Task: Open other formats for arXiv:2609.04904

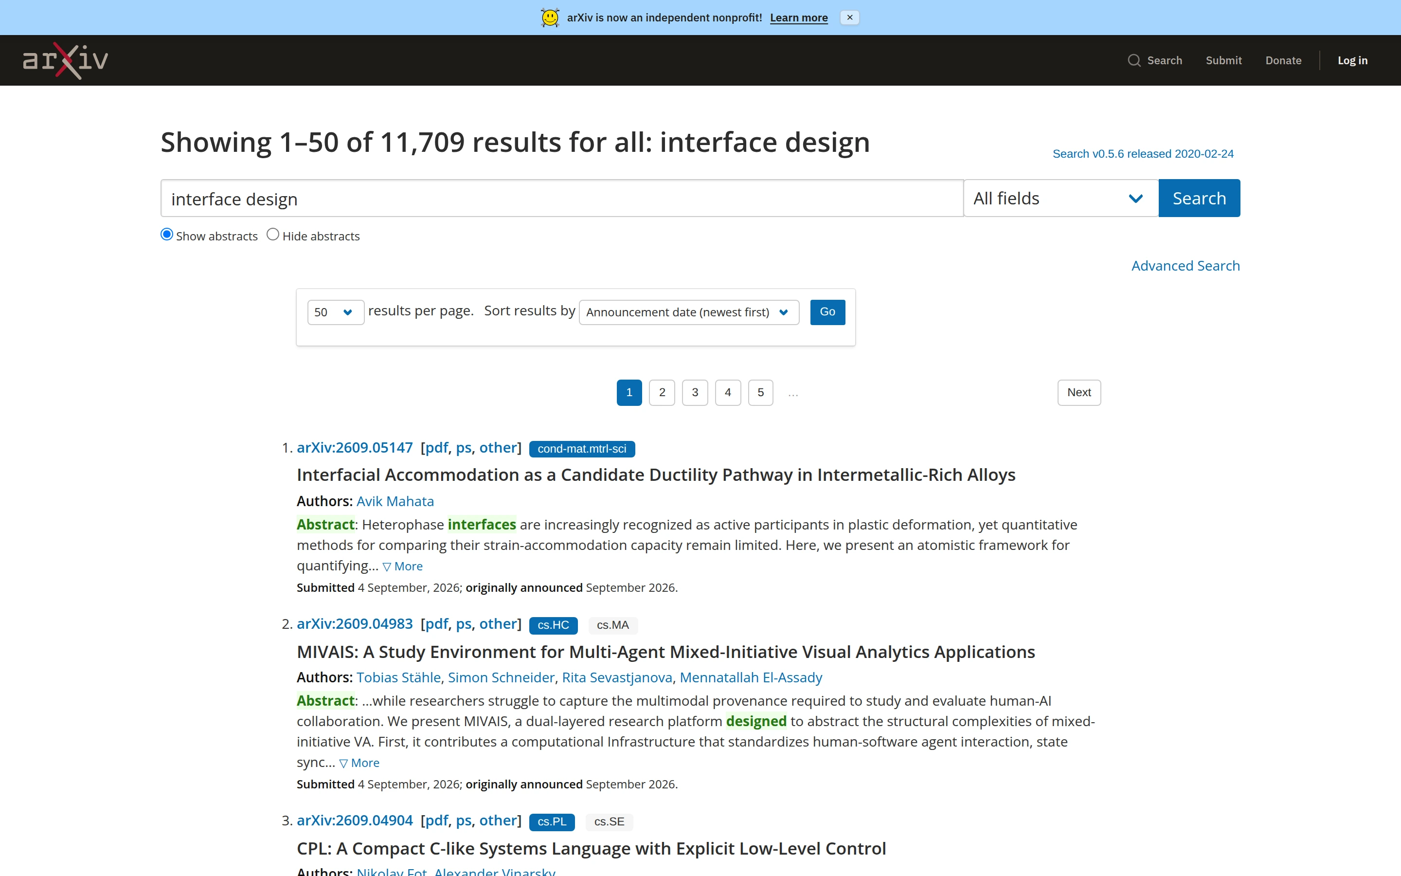Action: pyautogui.click(x=498, y=821)
